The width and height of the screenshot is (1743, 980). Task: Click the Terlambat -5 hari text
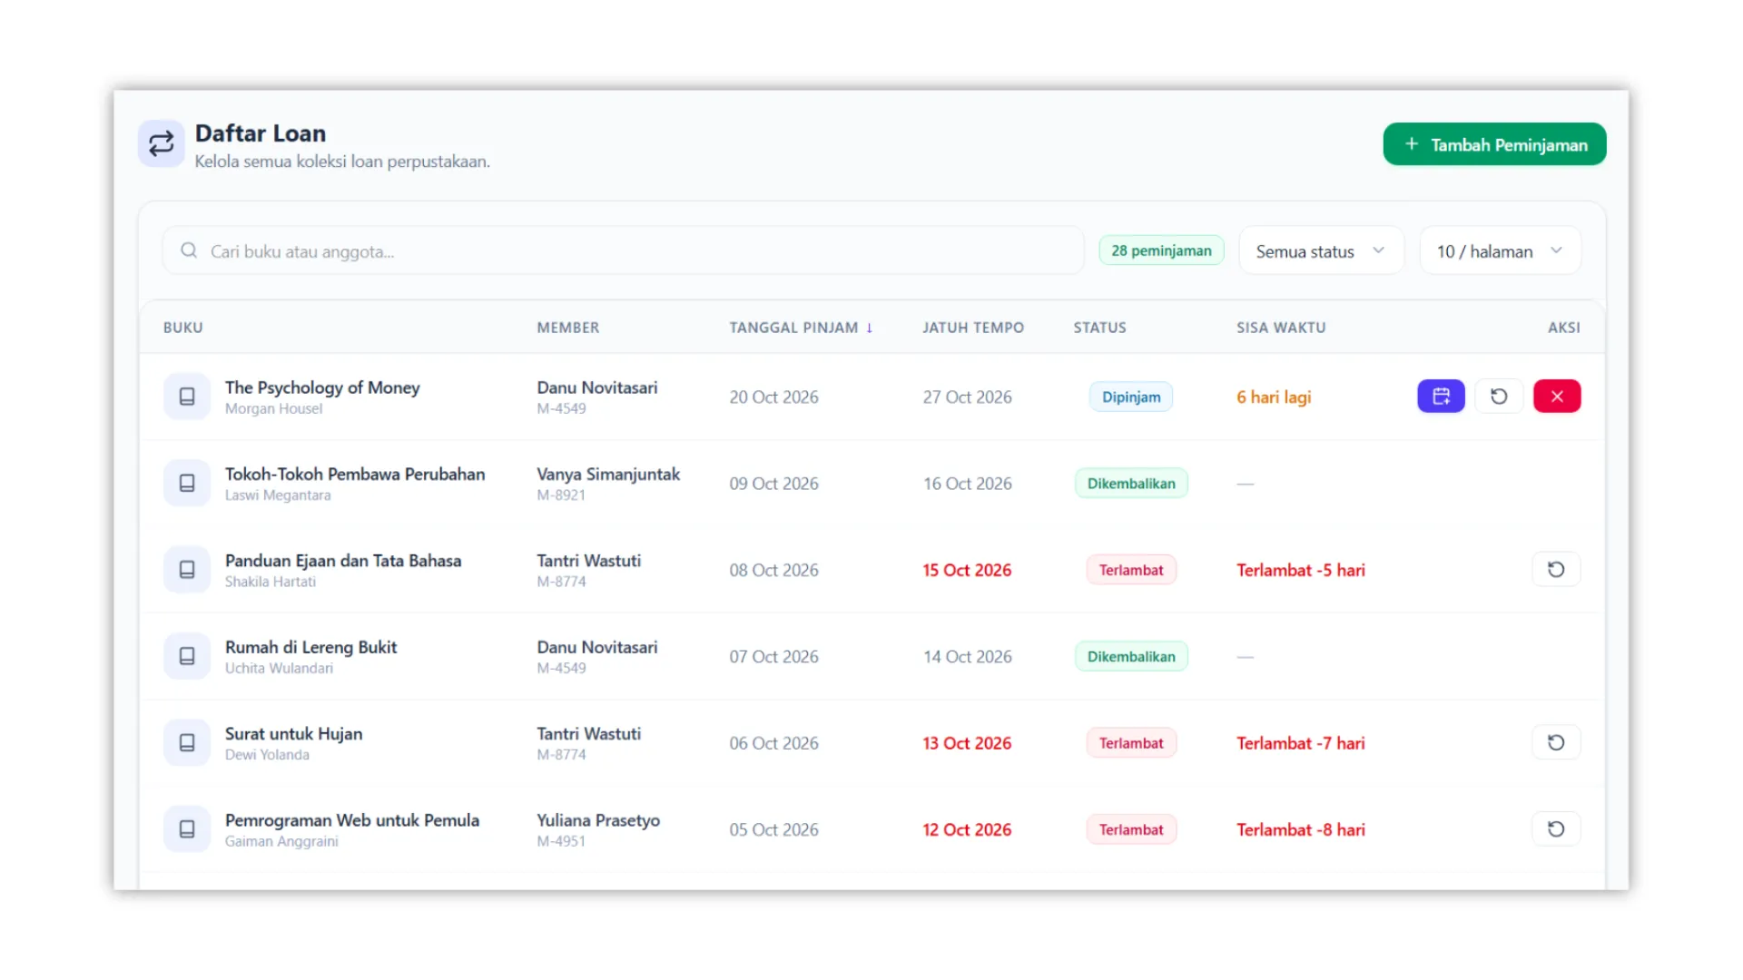(x=1301, y=570)
